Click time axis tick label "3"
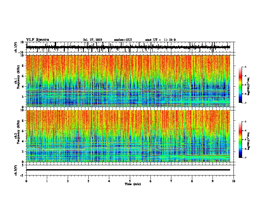 coord(88,181)
